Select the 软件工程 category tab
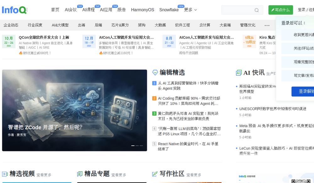The image size is (314, 183). (182, 25)
